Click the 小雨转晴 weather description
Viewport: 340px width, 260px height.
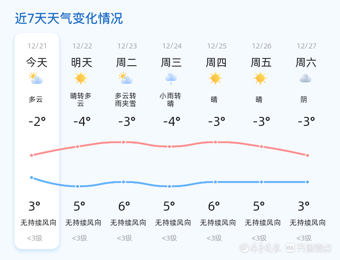[170, 100]
